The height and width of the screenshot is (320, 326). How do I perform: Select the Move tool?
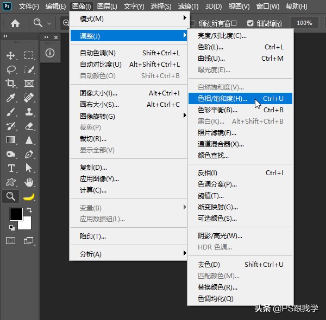(x=11, y=55)
